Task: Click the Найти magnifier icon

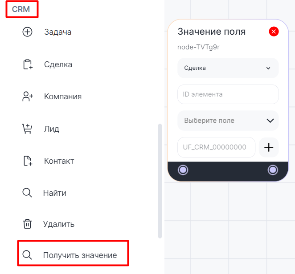Action: 27,193
